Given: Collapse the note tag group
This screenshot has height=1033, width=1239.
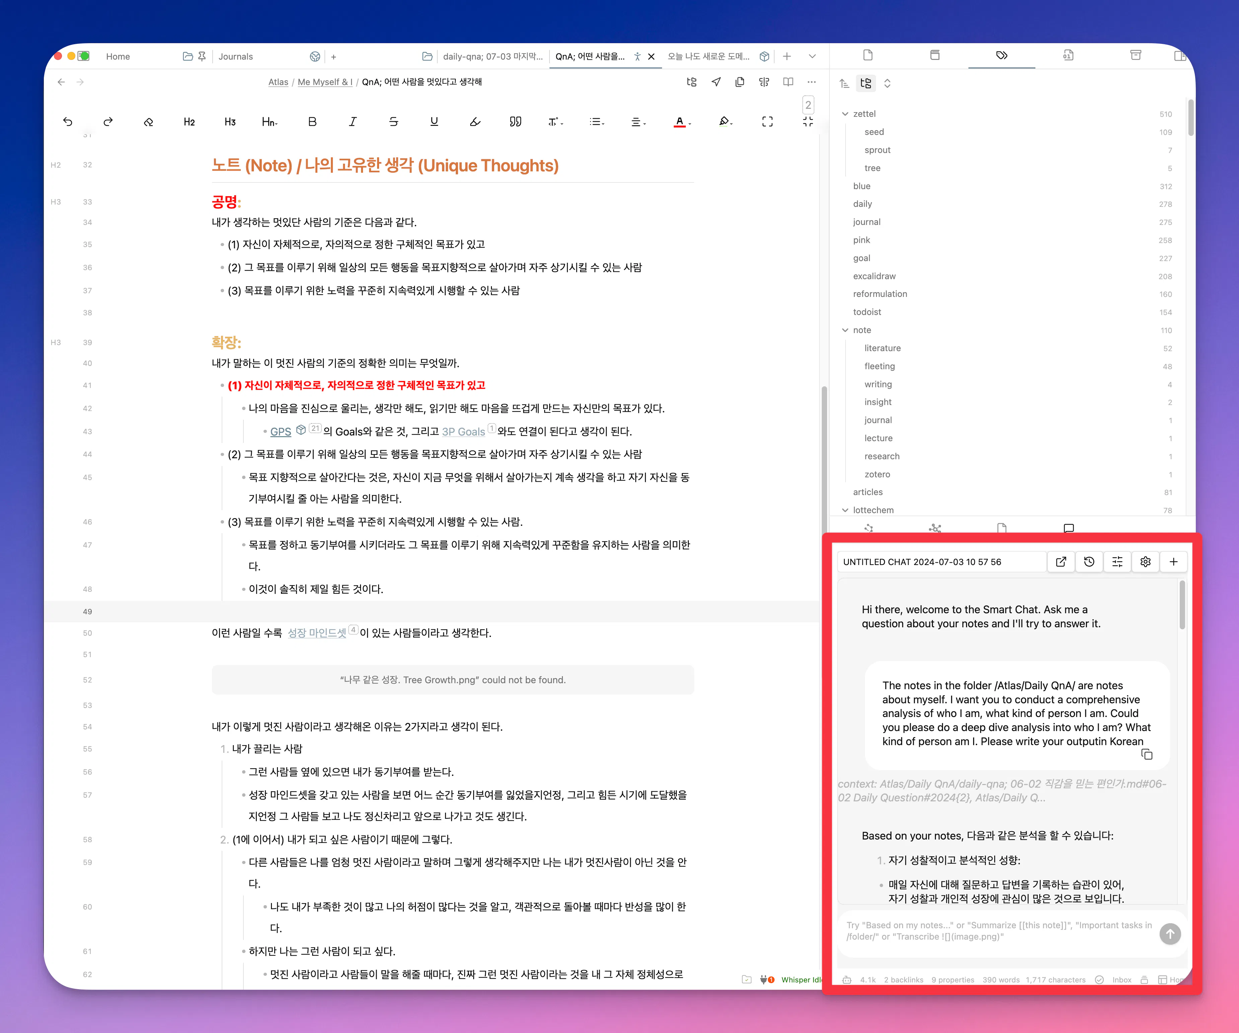Looking at the screenshot, I should pyautogui.click(x=845, y=330).
